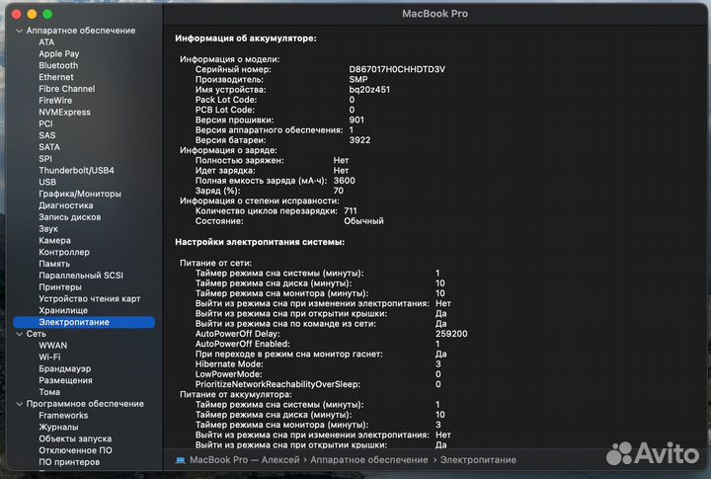711x479 pixels.
Task: Collapse the Сеть section chevron
Action: pos(19,334)
